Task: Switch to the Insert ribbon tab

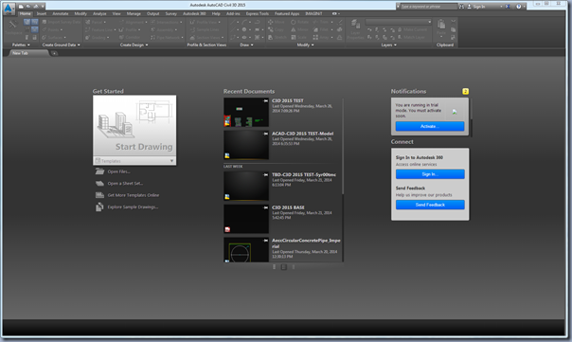Action: 42,14
